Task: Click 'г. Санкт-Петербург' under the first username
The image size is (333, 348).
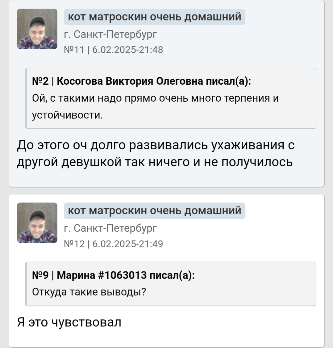Action: pyautogui.click(x=110, y=34)
